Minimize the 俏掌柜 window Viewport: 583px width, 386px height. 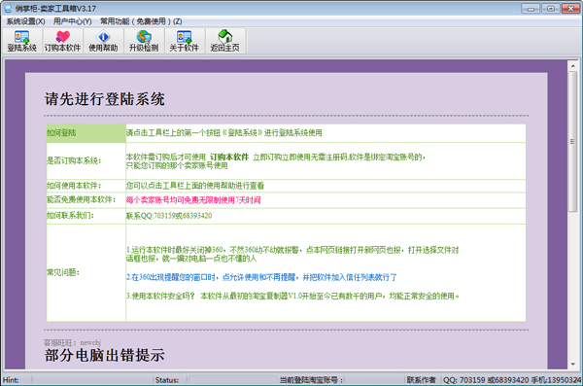[x=531, y=8]
